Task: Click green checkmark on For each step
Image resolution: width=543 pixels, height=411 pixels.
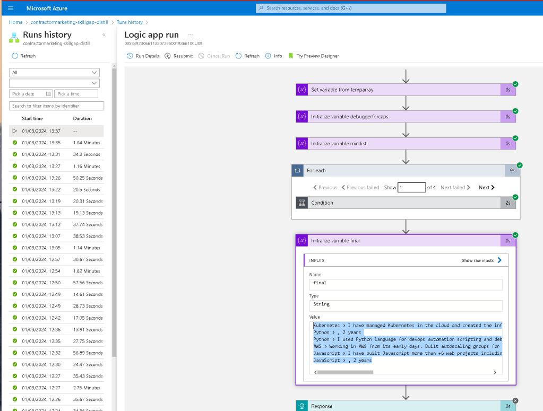Action: (x=520, y=165)
